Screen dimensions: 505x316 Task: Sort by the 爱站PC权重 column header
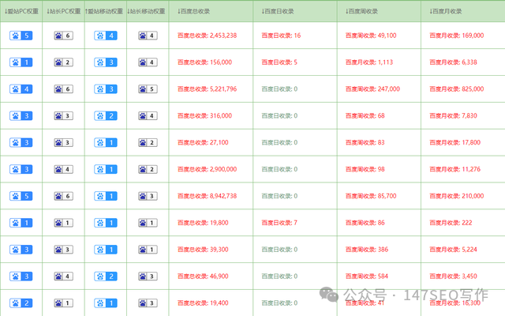pyautogui.click(x=21, y=11)
